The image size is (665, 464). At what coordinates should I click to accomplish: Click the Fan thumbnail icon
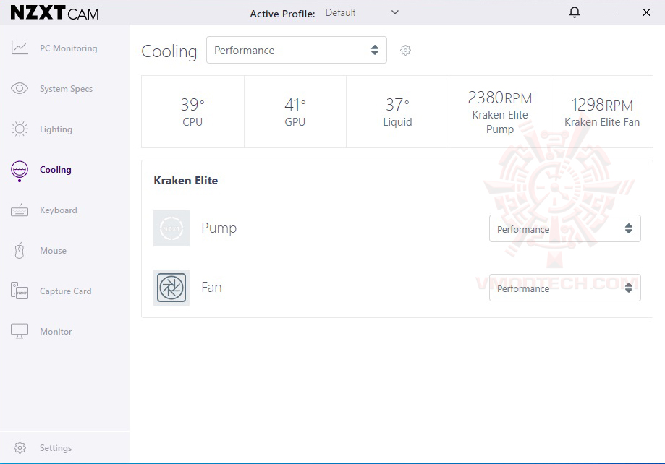pyautogui.click(x=171, y=288)
